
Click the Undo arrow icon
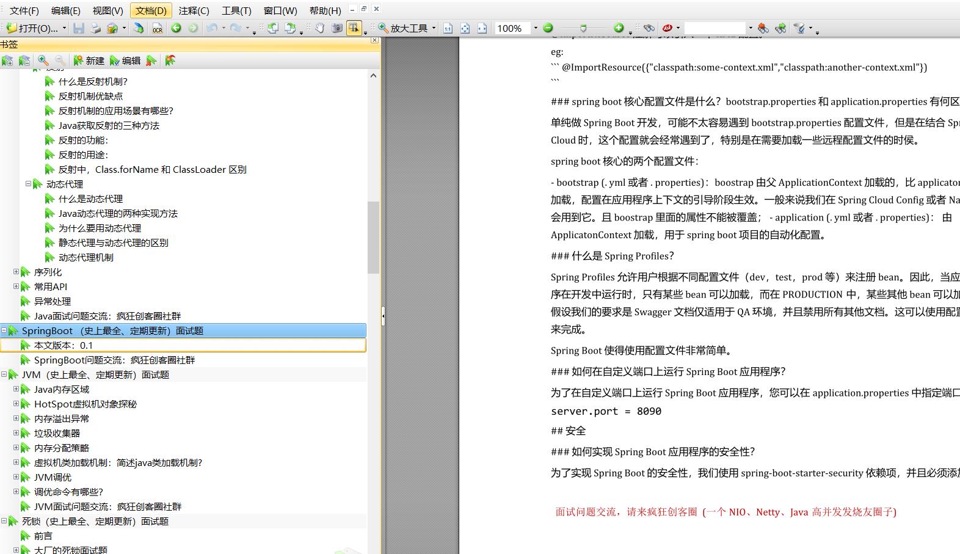click(212, 28)
